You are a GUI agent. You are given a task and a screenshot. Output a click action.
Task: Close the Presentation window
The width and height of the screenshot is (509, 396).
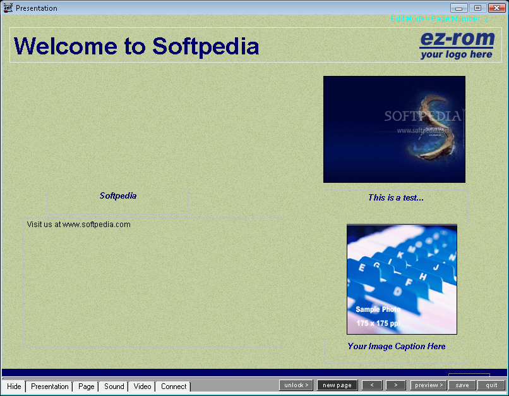click(x=496, y=8)
